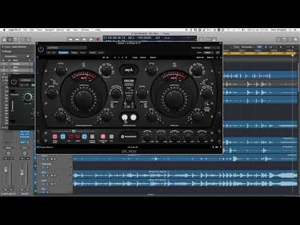The image size is (300, 225).
Task: Click the left channel top-right Release knob
Action: pyautogui.click(x=106, y=71)
